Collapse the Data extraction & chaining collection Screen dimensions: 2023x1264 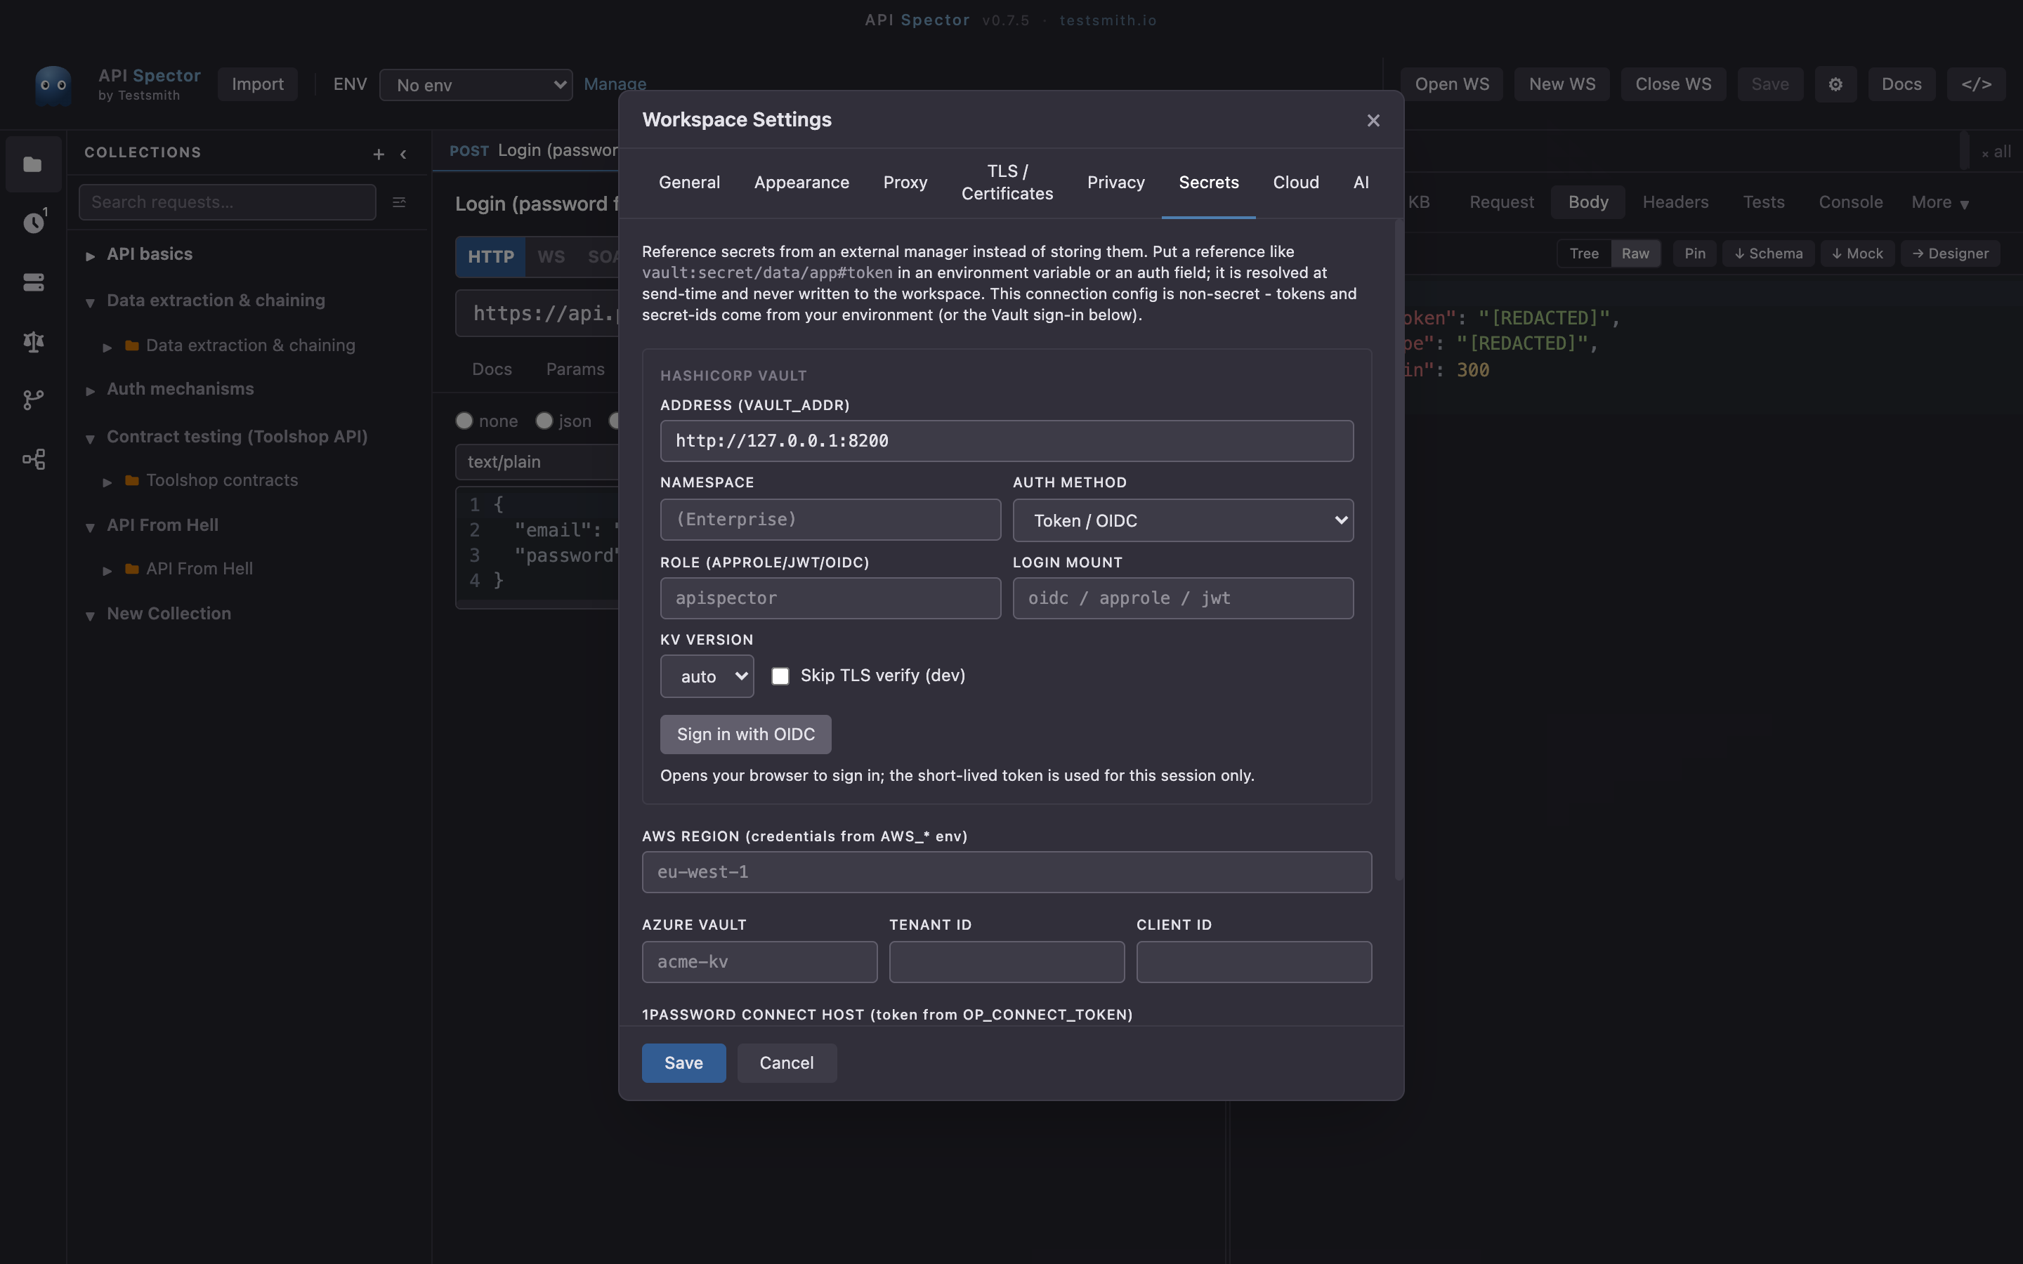tap(91, 302)
